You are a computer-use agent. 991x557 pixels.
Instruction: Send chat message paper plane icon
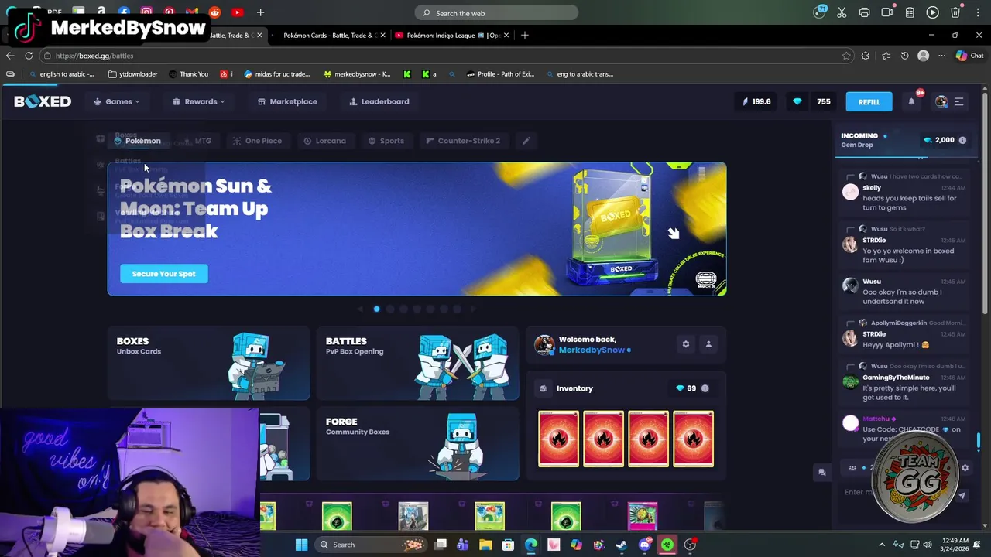coord(962,496)
